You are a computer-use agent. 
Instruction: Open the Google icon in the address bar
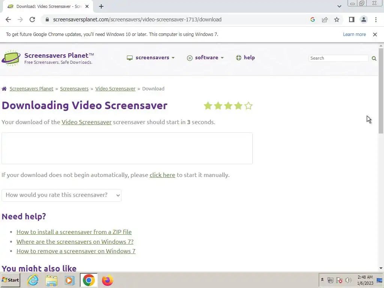(x=312, y=19)
